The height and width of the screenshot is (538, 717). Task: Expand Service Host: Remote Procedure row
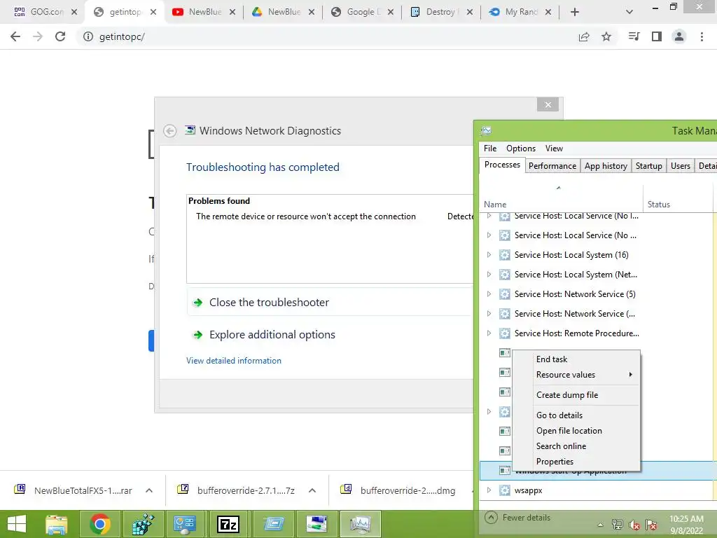click(489, 333)
